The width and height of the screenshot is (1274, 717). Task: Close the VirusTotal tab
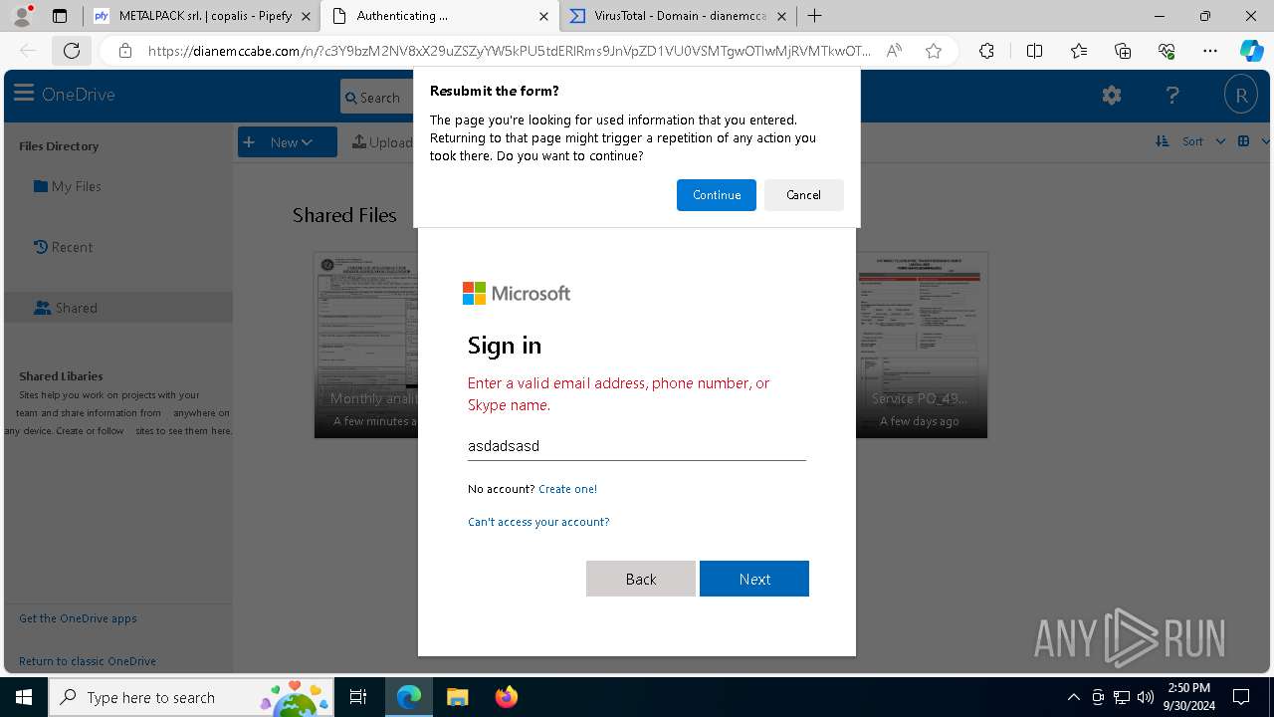point(781,16)
